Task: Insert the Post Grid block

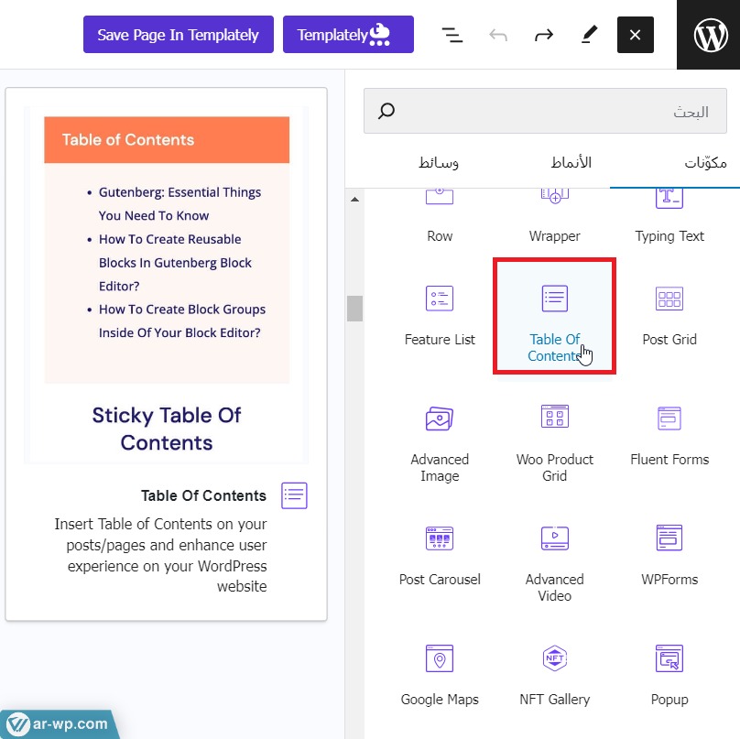Action: tap(669, 315)
